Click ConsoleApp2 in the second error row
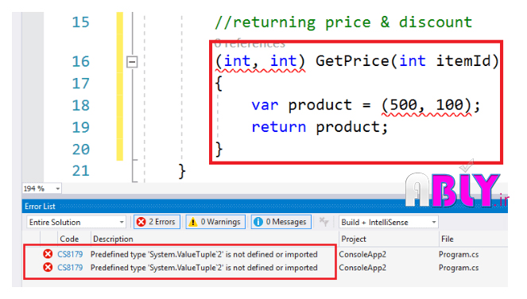This screenshot has height=299, width=527. [x=362, y=268]
